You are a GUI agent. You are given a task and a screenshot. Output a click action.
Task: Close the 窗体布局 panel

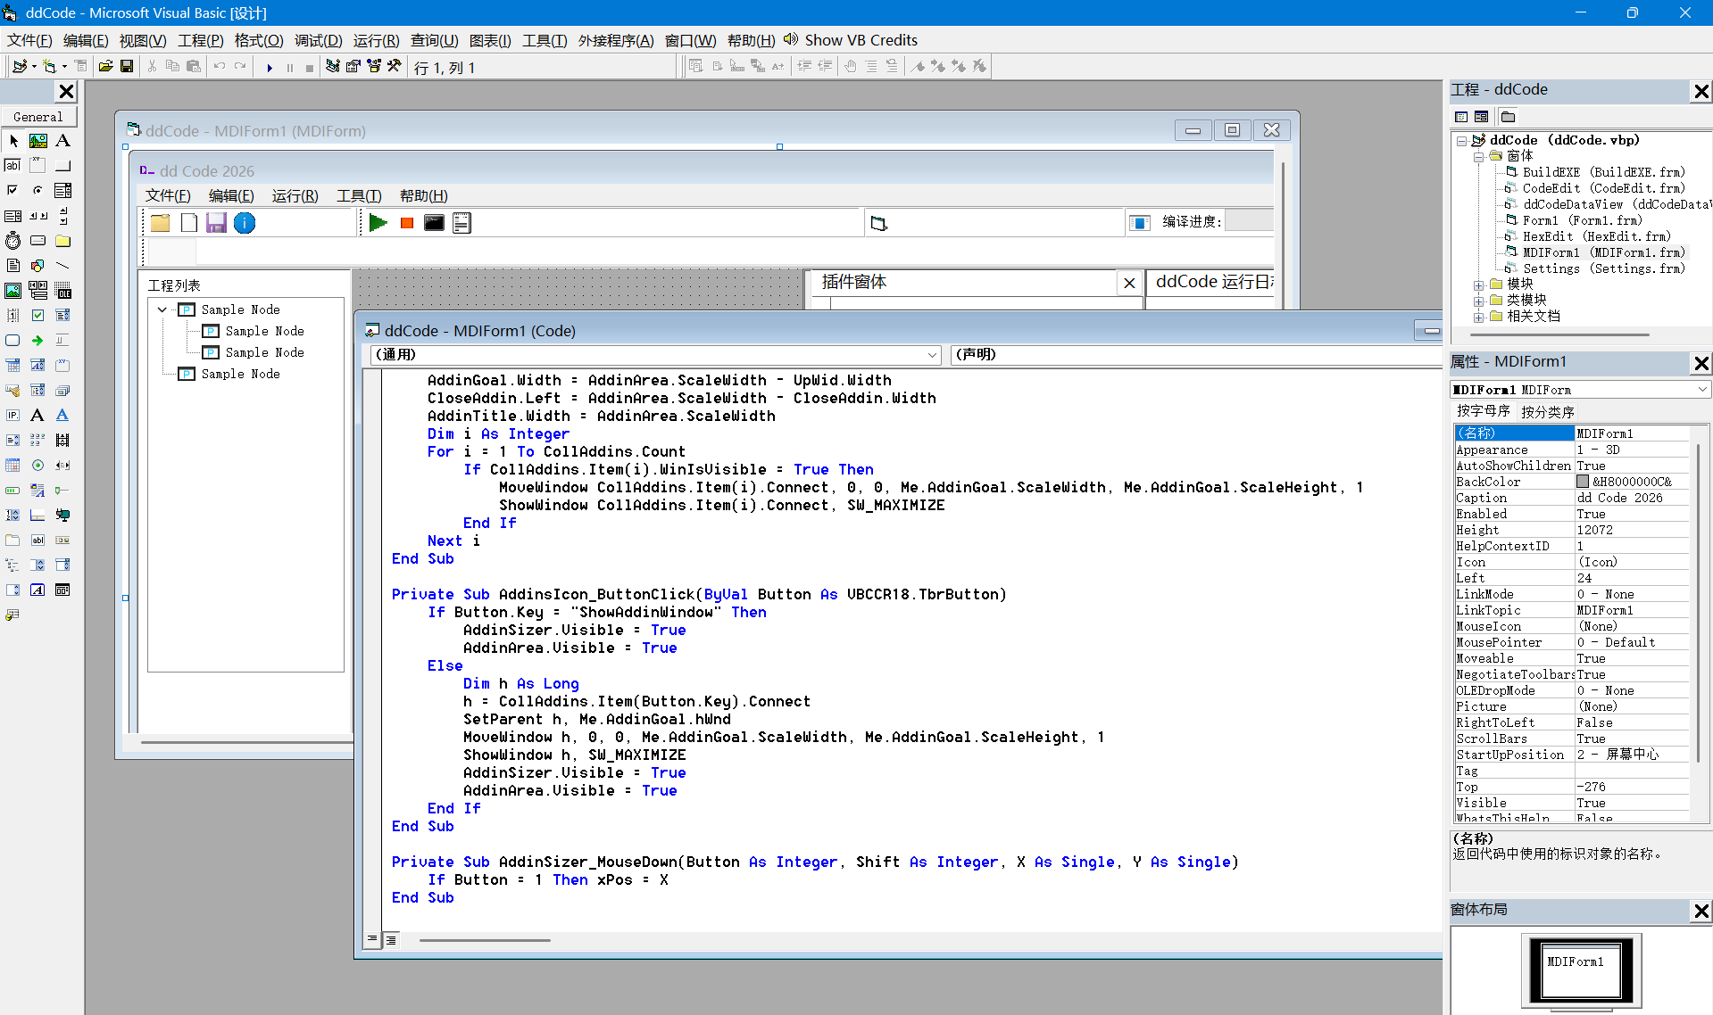pyautogui.click(x=1701, y=911)
